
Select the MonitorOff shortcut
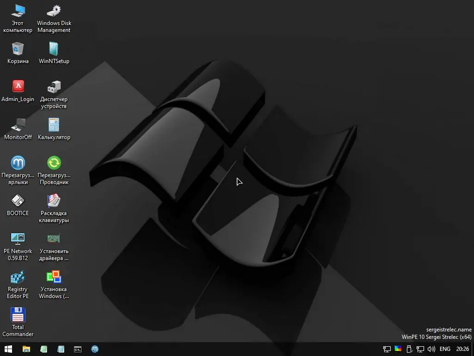click(18, 129)
